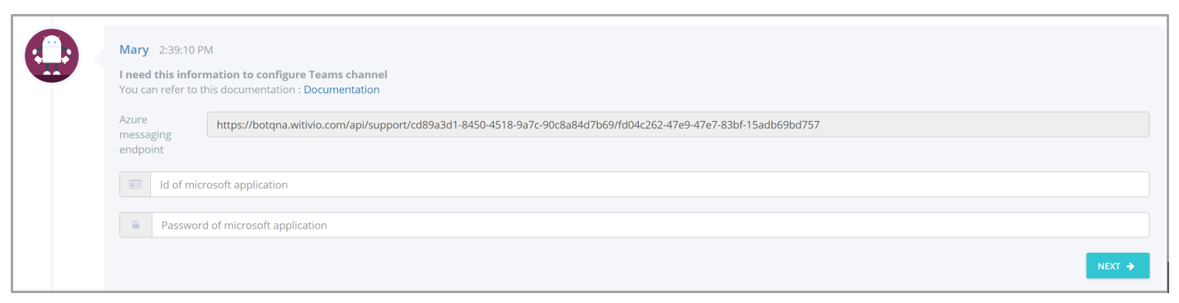Screen dimensions: 1179x303
Task: Click the 'Password of microsoft application' placeholder text
Action: click(x=244, y=225)
